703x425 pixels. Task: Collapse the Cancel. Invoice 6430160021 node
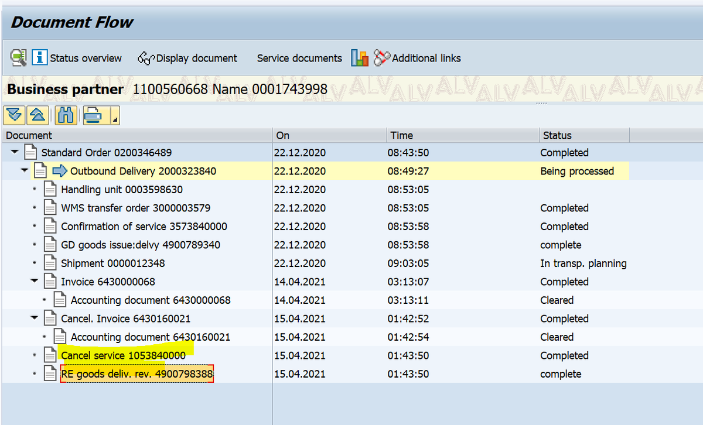tap(35, 318)
